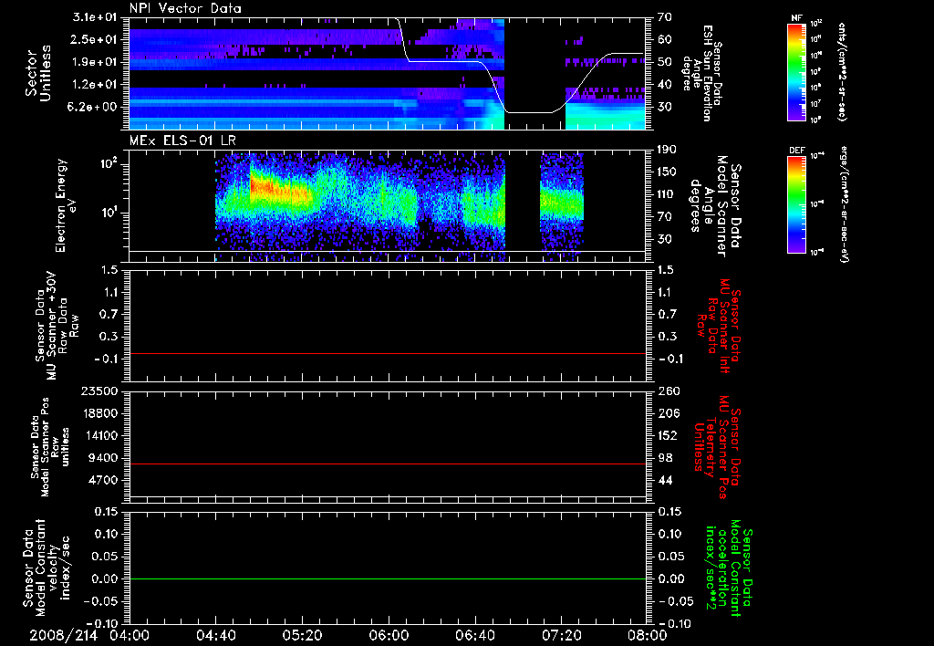Click the '04:40' time axis label

click(x=215, y=635)
